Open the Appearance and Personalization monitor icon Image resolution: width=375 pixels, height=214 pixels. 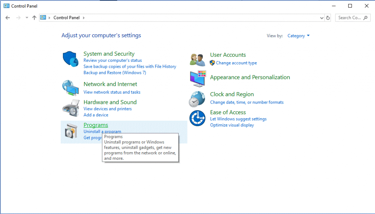click(198, 79)
